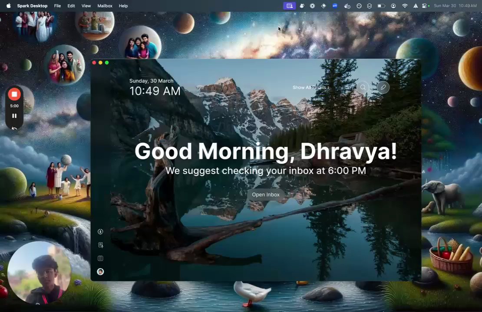This screenshot has width=482, height=312.
Task: Open the File menu
Action: coord(57,6)
